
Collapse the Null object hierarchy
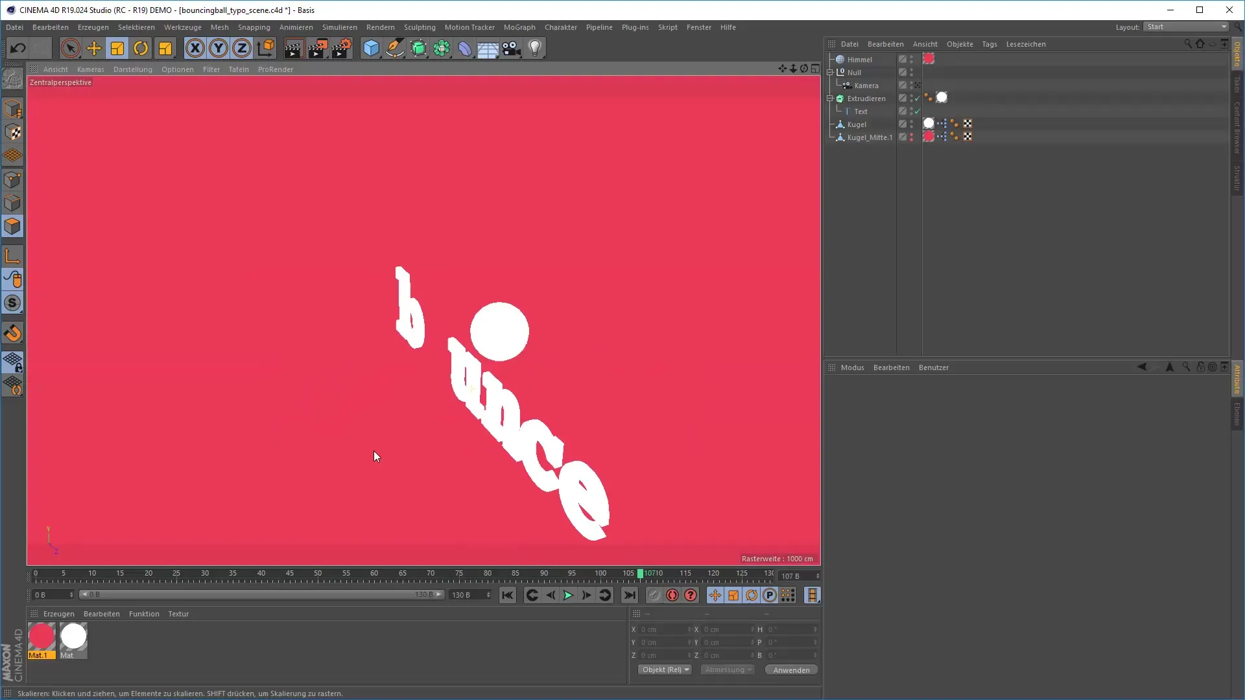pyautogui.click(x=830, y=73)
